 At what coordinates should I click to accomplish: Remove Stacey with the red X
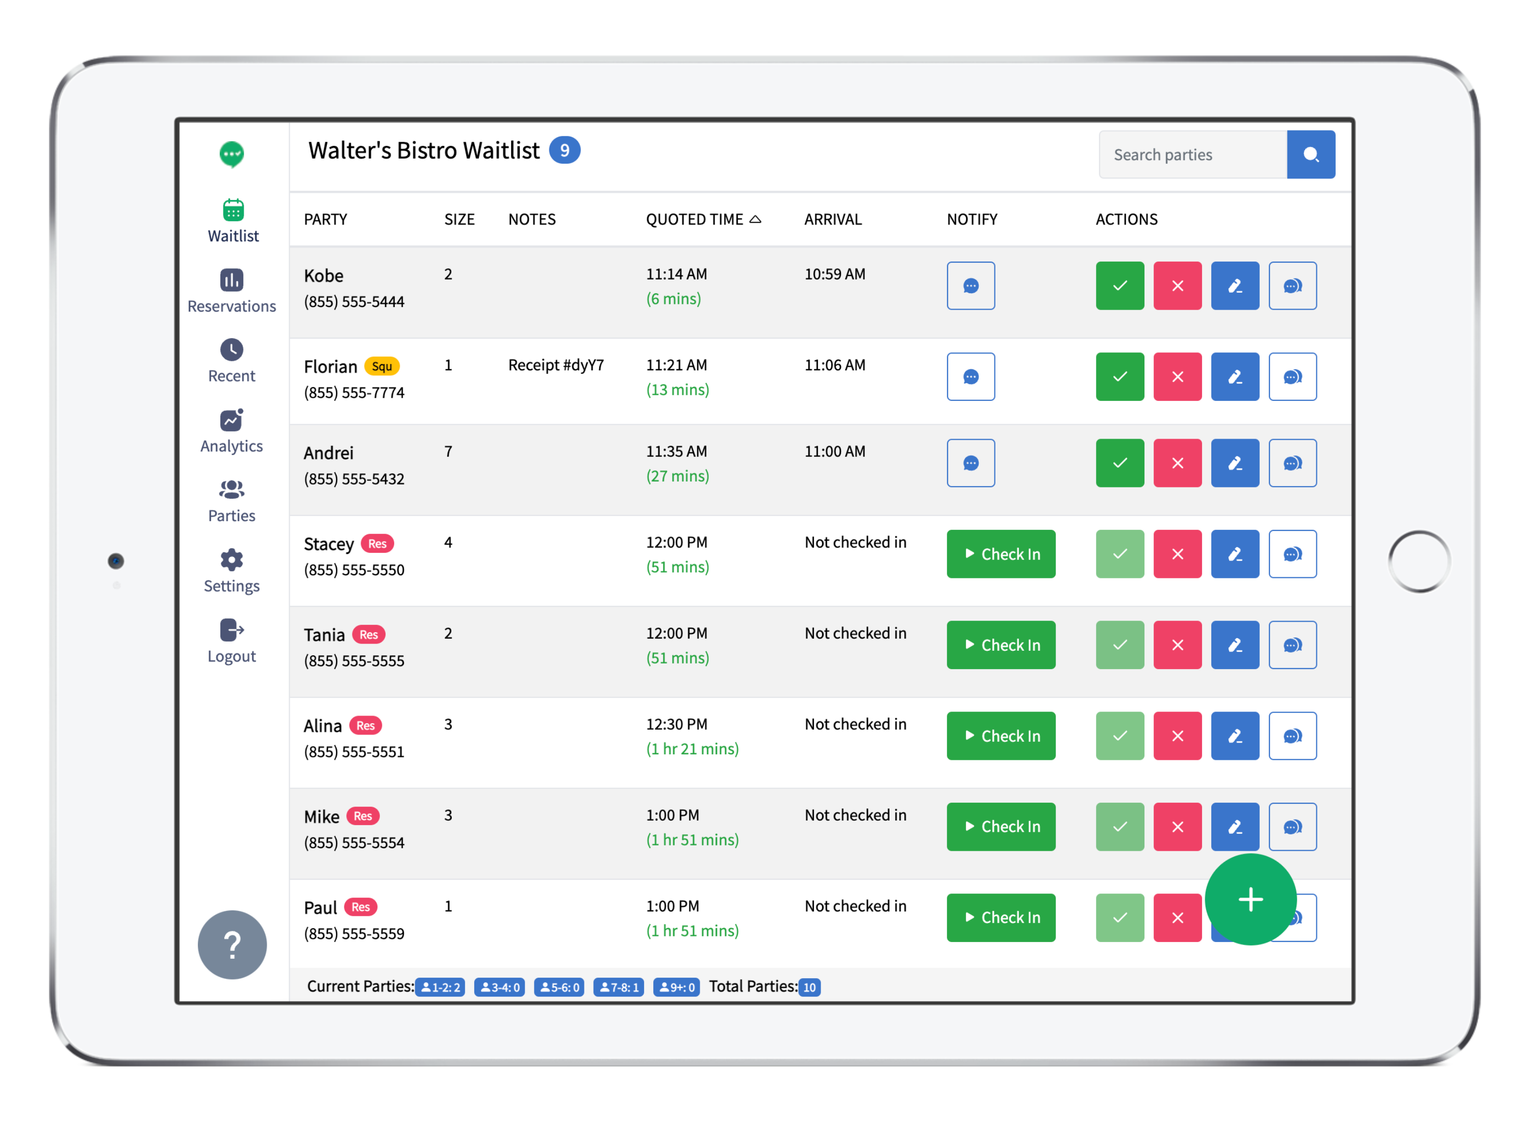click(1178, 554)
